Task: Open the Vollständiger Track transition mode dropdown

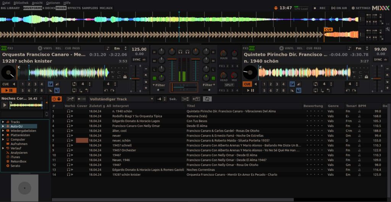Action: (x=121, y=99)
